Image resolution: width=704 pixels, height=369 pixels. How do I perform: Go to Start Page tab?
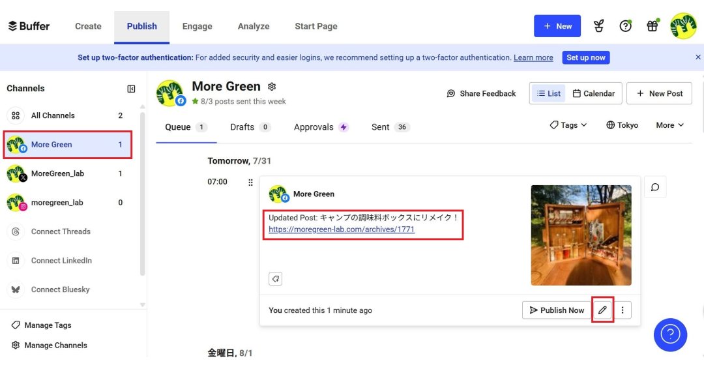tap(316, 26)
